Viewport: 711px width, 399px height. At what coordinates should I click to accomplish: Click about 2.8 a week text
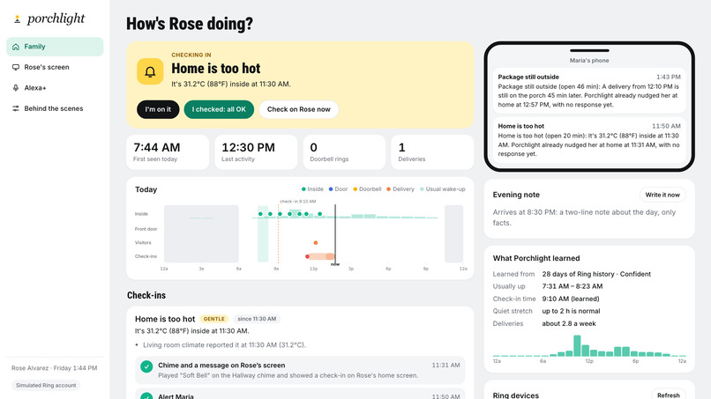(569, 323)
